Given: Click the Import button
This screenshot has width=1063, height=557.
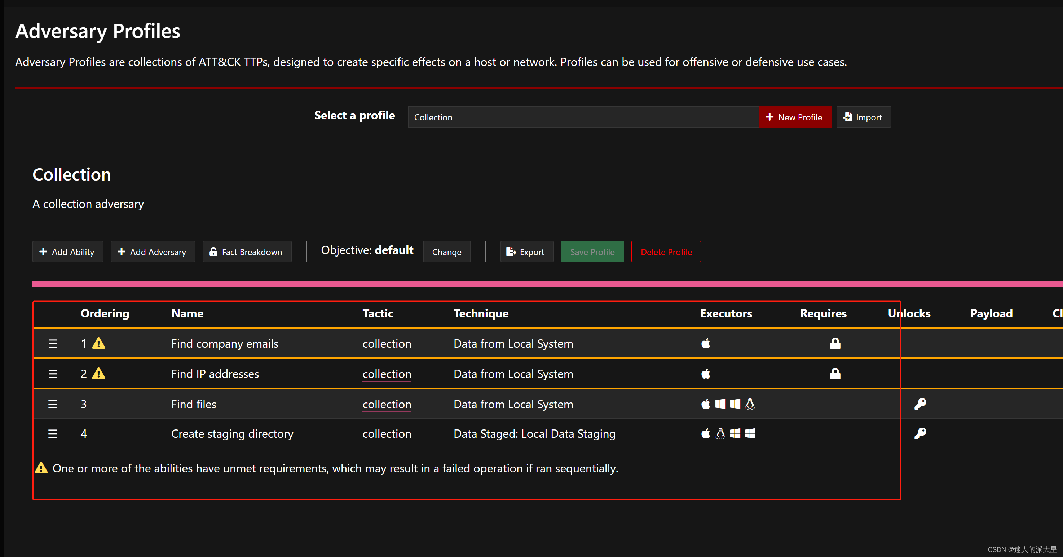Looking at the screenshot, I should 863,117.
